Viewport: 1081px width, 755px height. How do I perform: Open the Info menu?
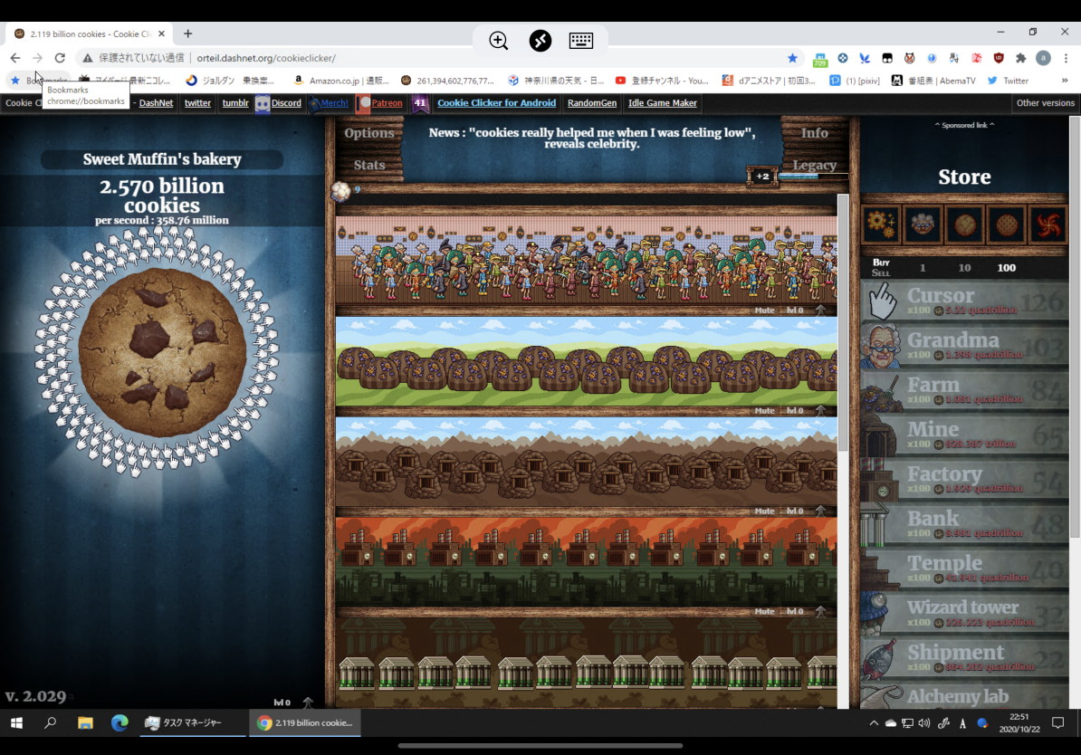click(x=814, y=133)
